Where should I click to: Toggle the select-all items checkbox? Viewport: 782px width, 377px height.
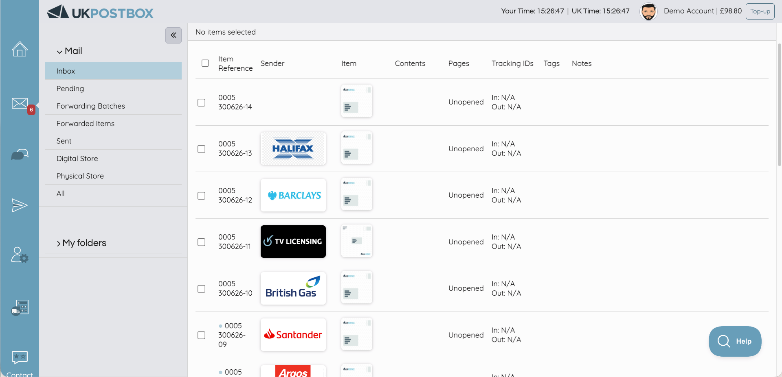pos(205,63)
